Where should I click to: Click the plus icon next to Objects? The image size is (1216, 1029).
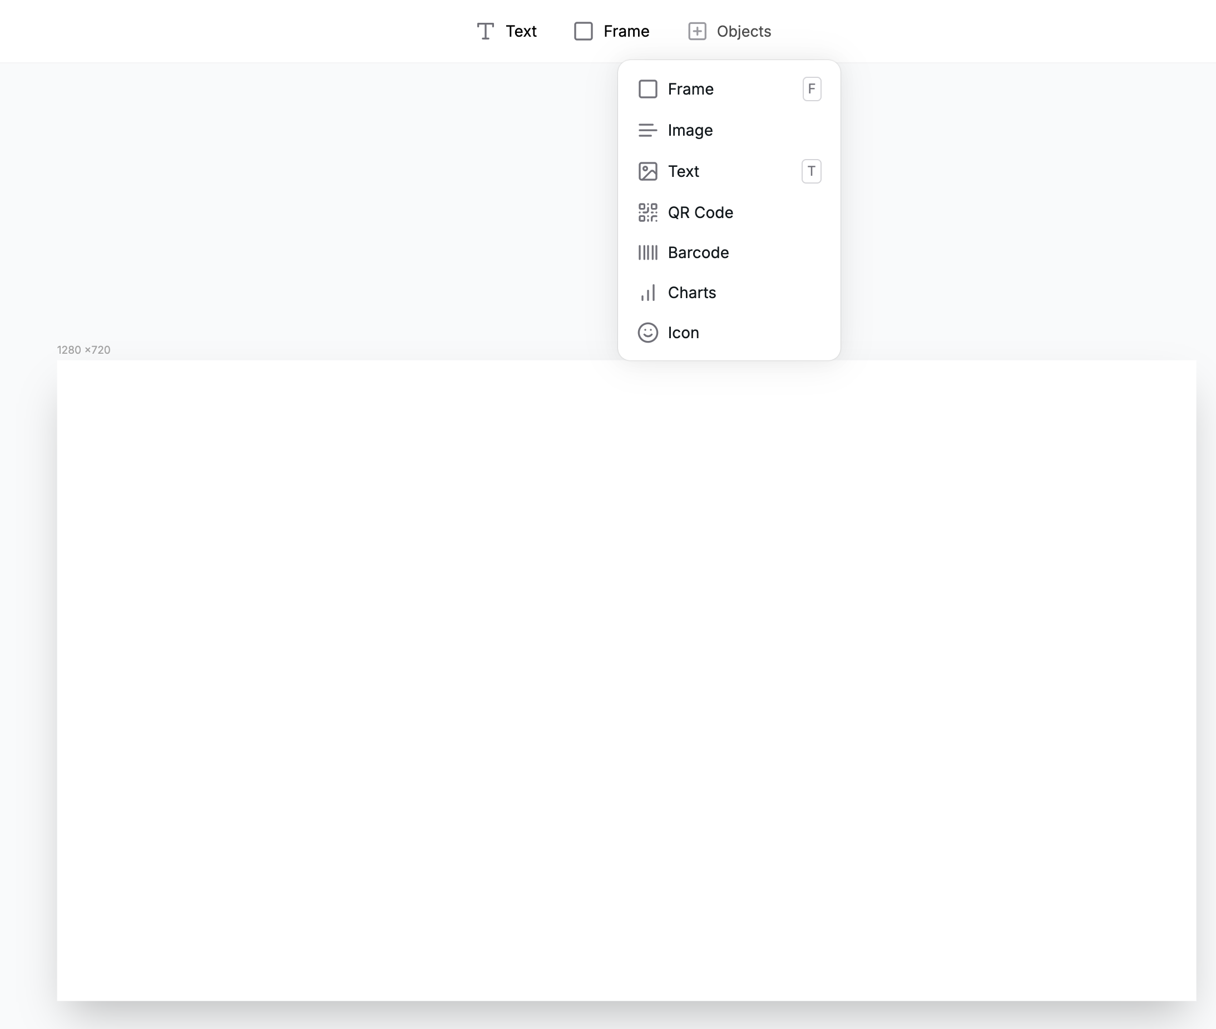[698, 31]
